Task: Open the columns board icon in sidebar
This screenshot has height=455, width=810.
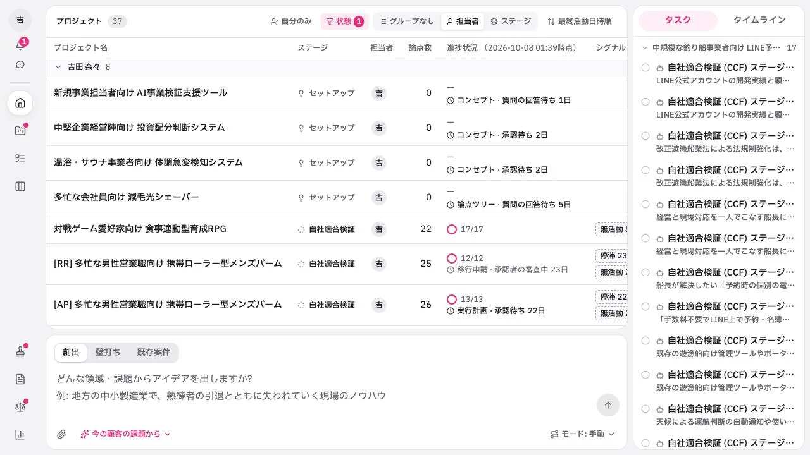Action: coord(20,186)
